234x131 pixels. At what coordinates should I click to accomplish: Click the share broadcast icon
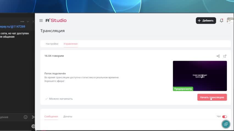[x=218, y=56]
